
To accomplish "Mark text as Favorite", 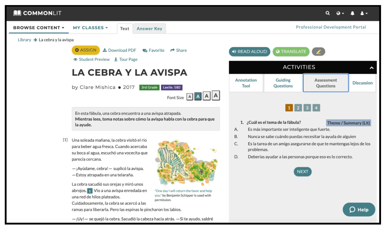I will pyautogui.click(x=153, y=51).
